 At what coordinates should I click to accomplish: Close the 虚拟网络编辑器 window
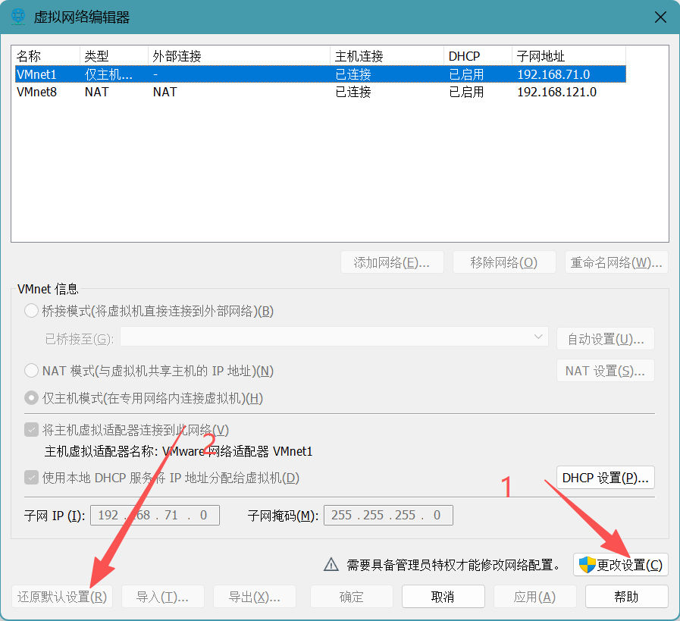[660, 17]
